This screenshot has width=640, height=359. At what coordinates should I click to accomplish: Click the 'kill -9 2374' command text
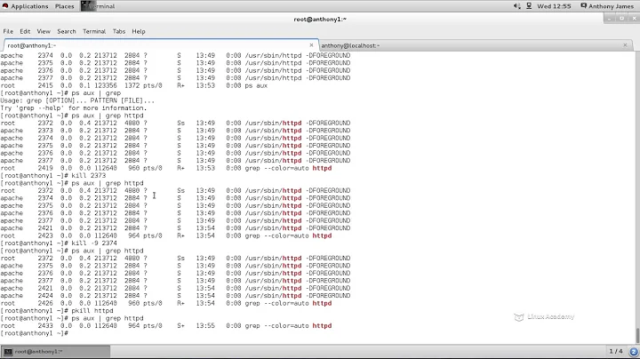point(94,243)
